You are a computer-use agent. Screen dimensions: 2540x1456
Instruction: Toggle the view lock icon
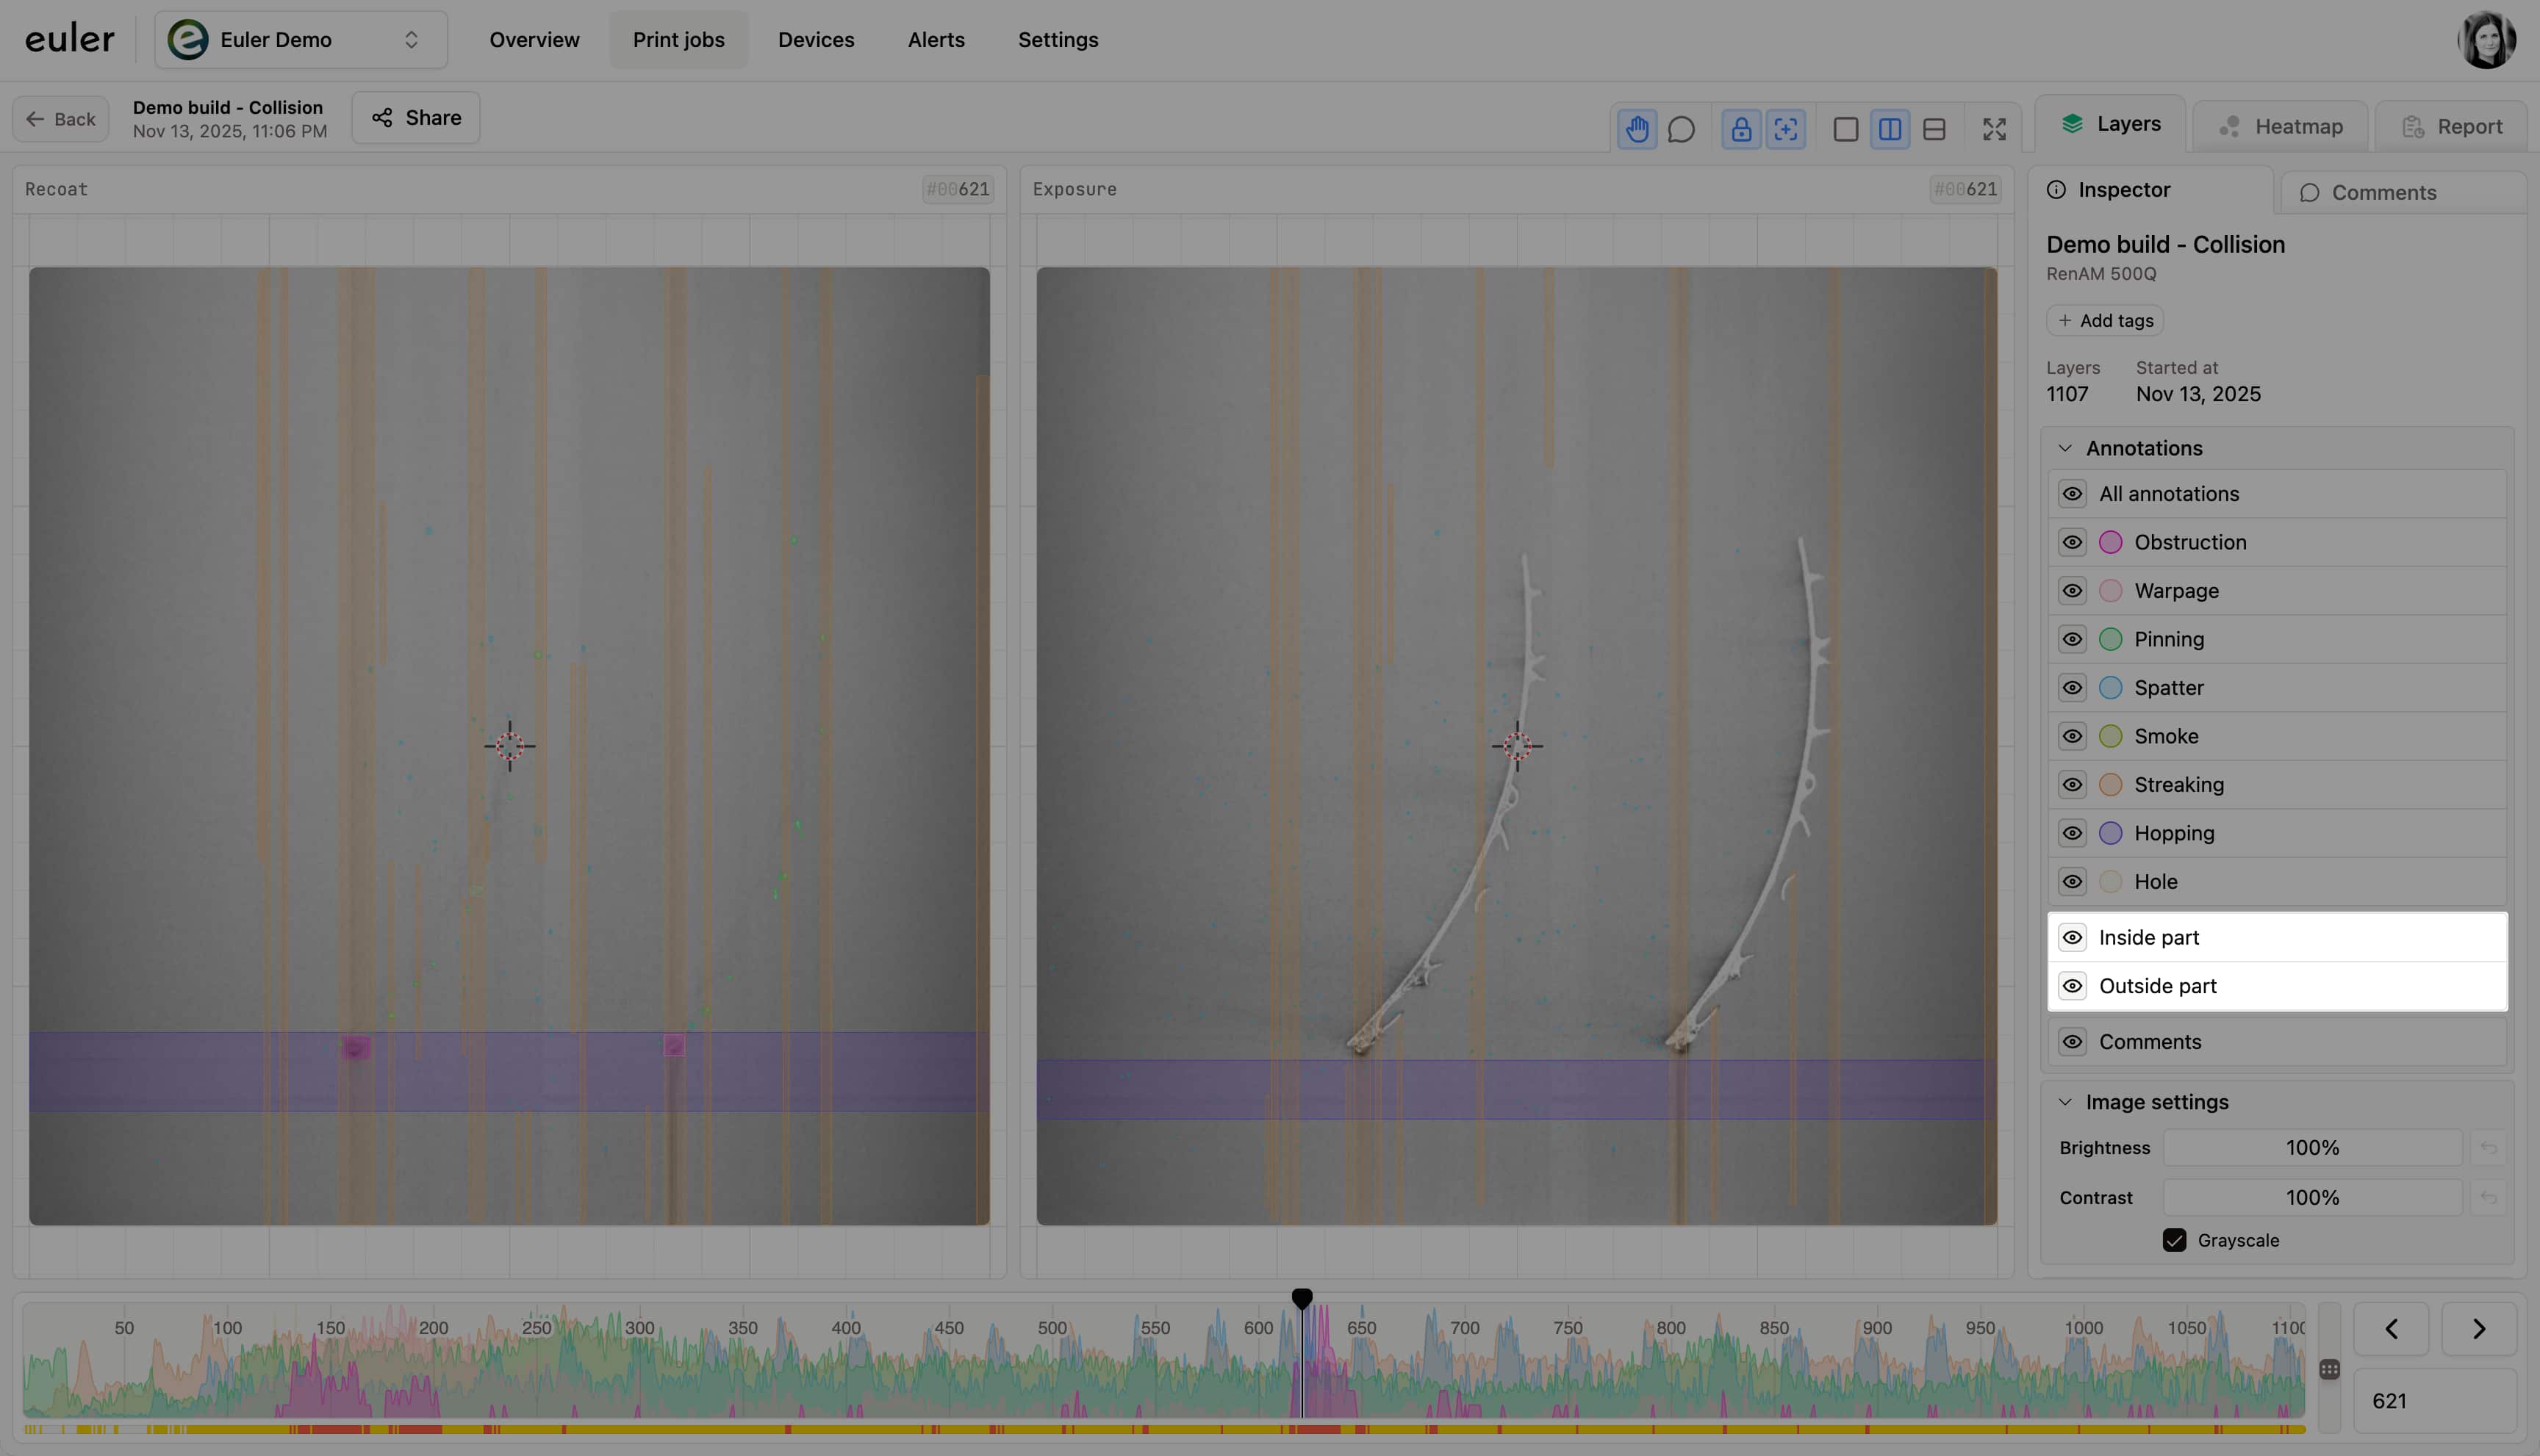pos(1742,129)
